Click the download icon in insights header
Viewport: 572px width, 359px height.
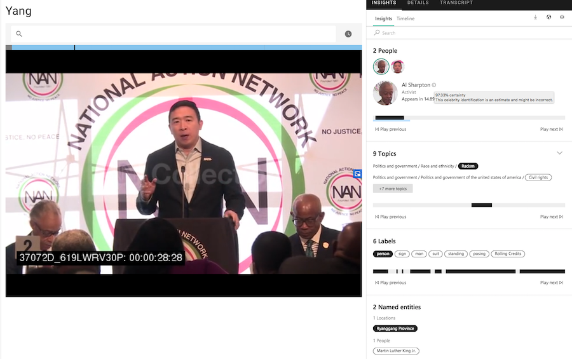[x=535, y=17]
